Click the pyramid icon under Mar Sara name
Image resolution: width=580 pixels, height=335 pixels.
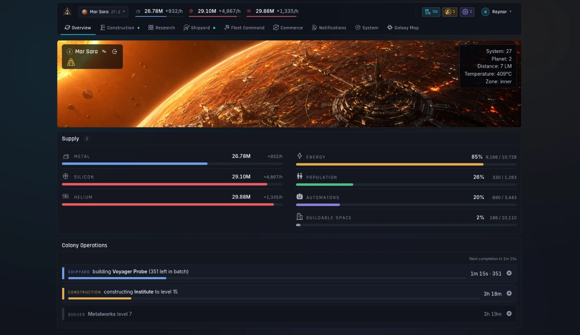pos(71,62)
